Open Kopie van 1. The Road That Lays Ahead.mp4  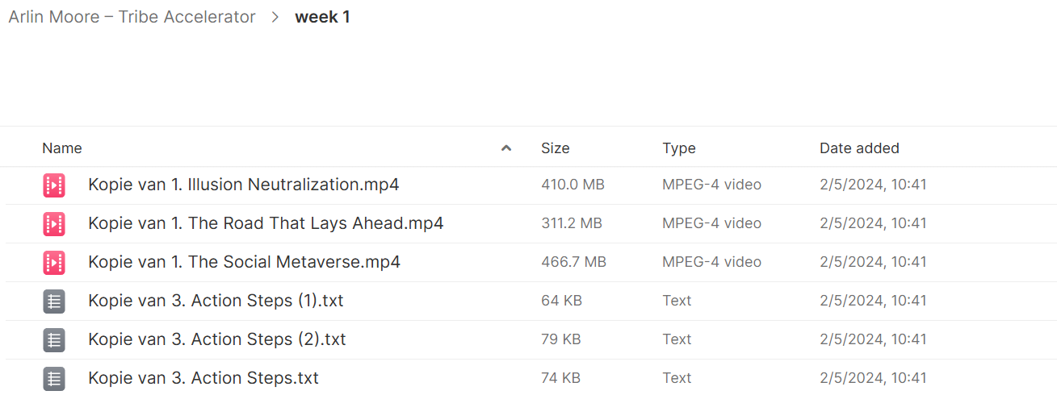pyautogui.click(x=266, y=223)
